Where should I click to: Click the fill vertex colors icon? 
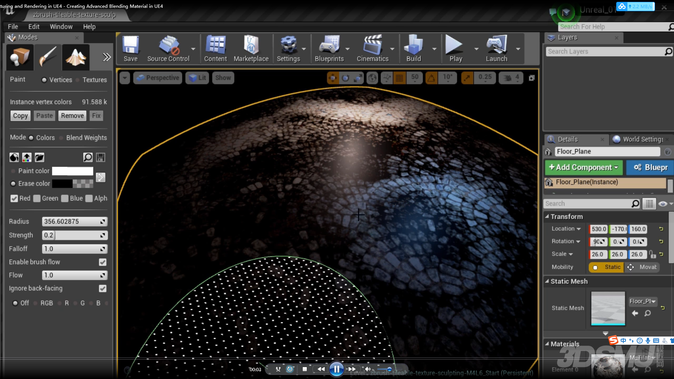14,157
